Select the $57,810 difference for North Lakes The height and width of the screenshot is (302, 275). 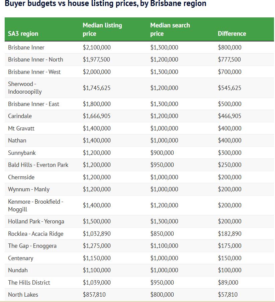click(228, 295)
